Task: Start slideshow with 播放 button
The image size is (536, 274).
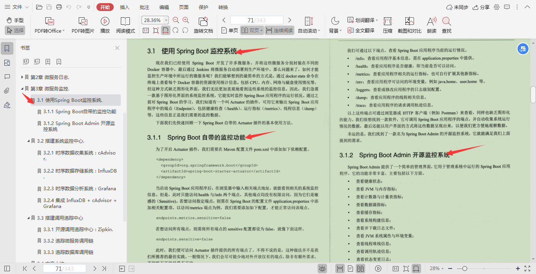Action: tap(105, 25)
